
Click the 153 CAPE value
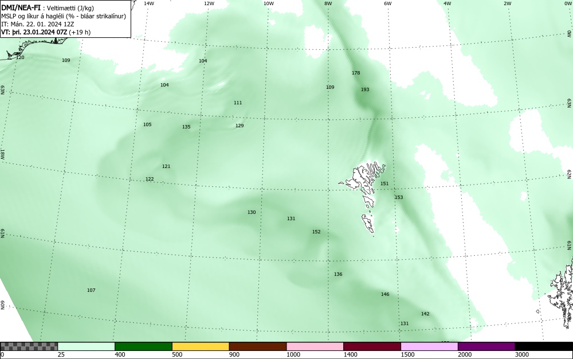[x=399, y=197]
